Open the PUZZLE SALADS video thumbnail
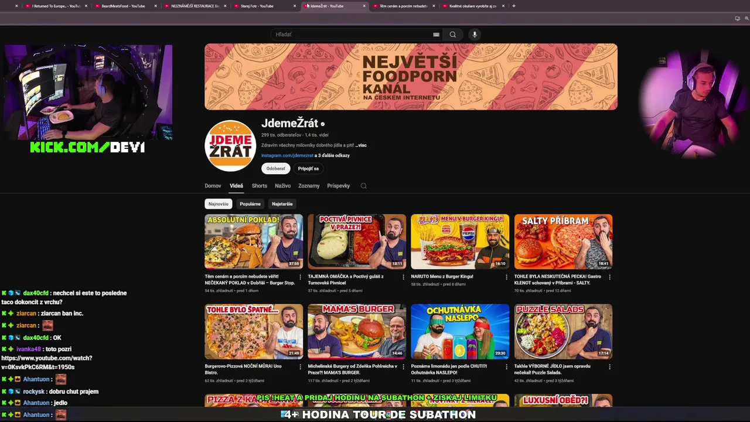The height and width of the screenshot is (422, 750). [x=564, y=331]
